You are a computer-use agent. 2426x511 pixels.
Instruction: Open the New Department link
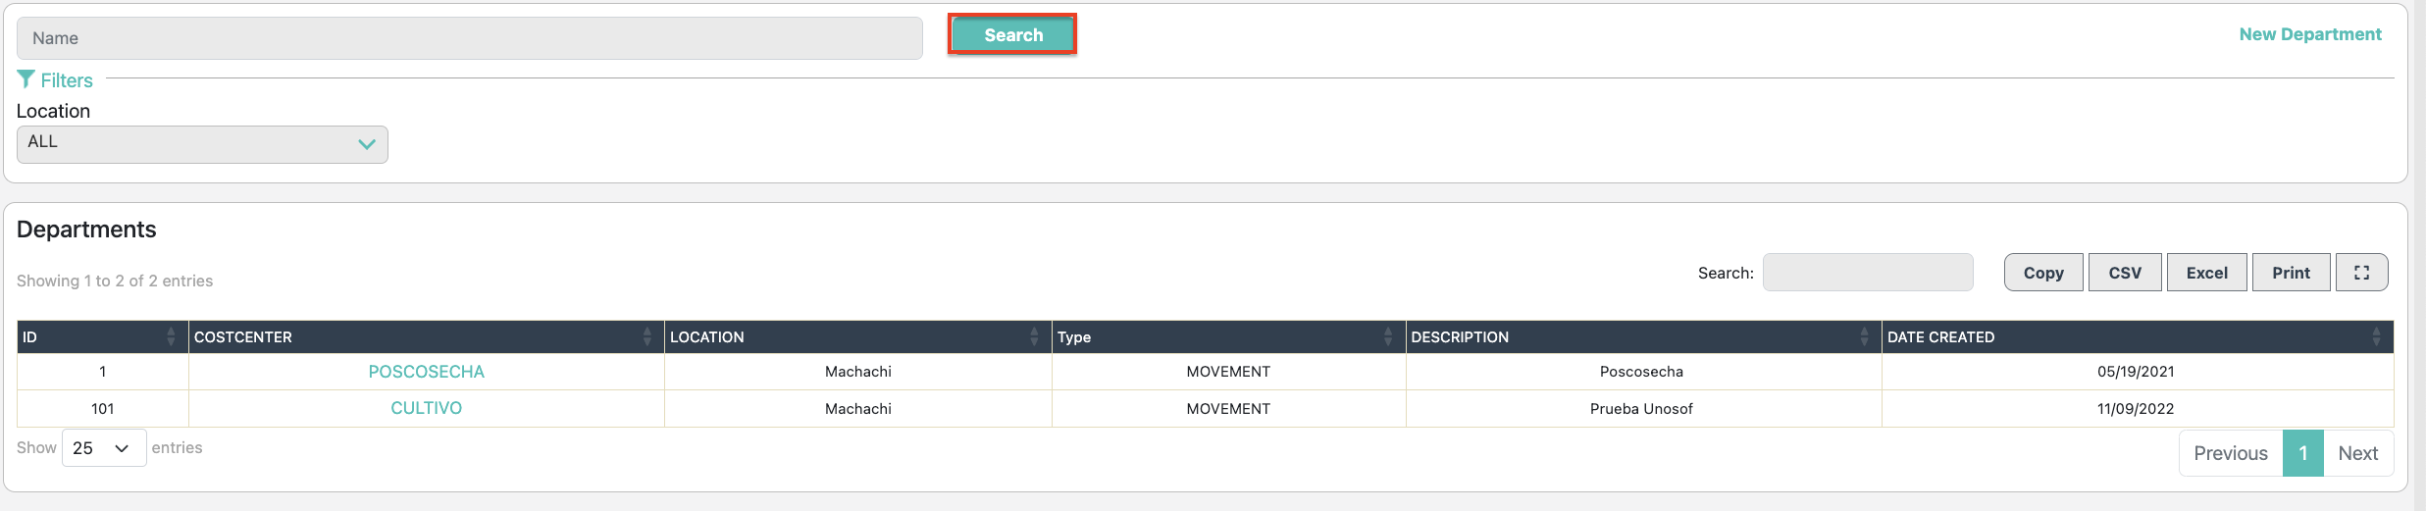[2309, 34]
